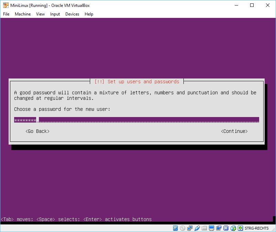This screenshot has width=276, height=232.
Task: Click the mouse integration status icon
Action: [233, 228]
